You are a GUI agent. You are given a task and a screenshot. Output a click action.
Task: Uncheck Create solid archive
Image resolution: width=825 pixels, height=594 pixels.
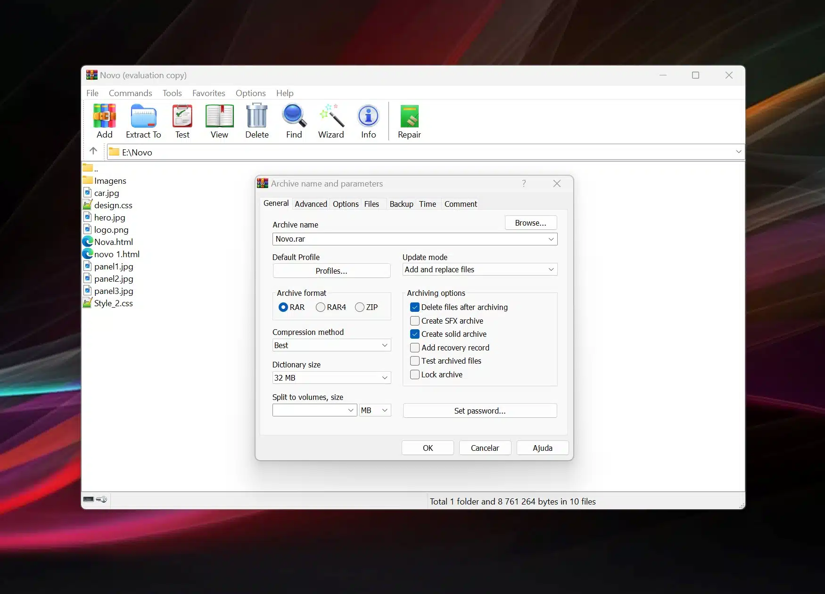(415, 334)
